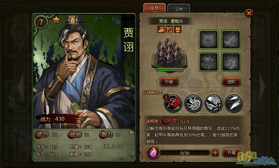Show previous general with left arrow
The image size is (279, 168).
tap(21, 87)
